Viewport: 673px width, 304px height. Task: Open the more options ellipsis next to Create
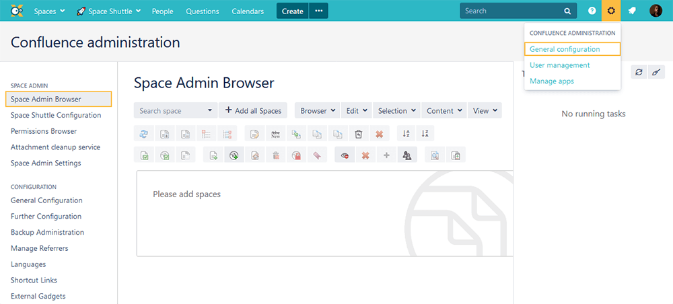pos(318,11)
